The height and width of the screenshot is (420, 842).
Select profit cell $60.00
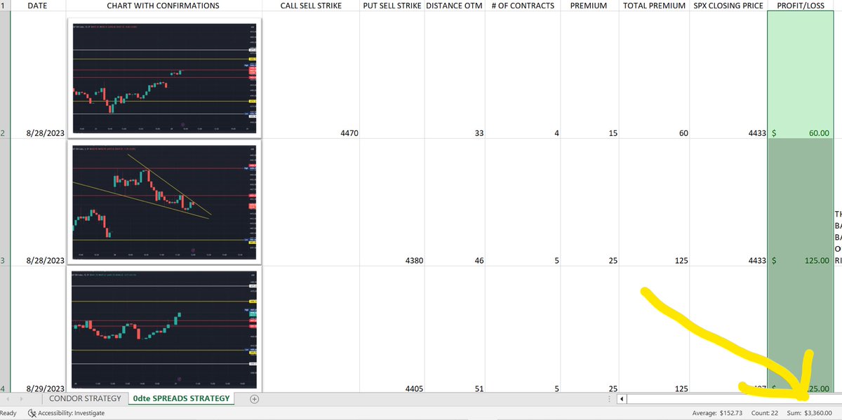click(800, 75)
